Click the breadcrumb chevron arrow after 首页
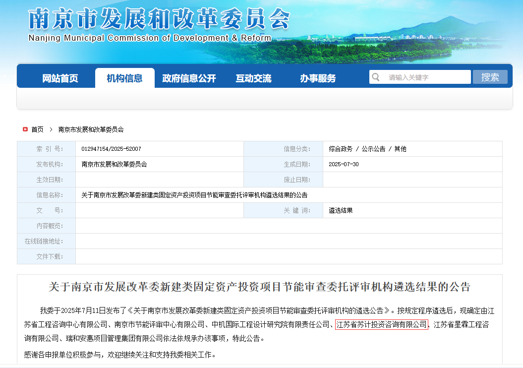The image size is (523, 368). coord(51,129)
